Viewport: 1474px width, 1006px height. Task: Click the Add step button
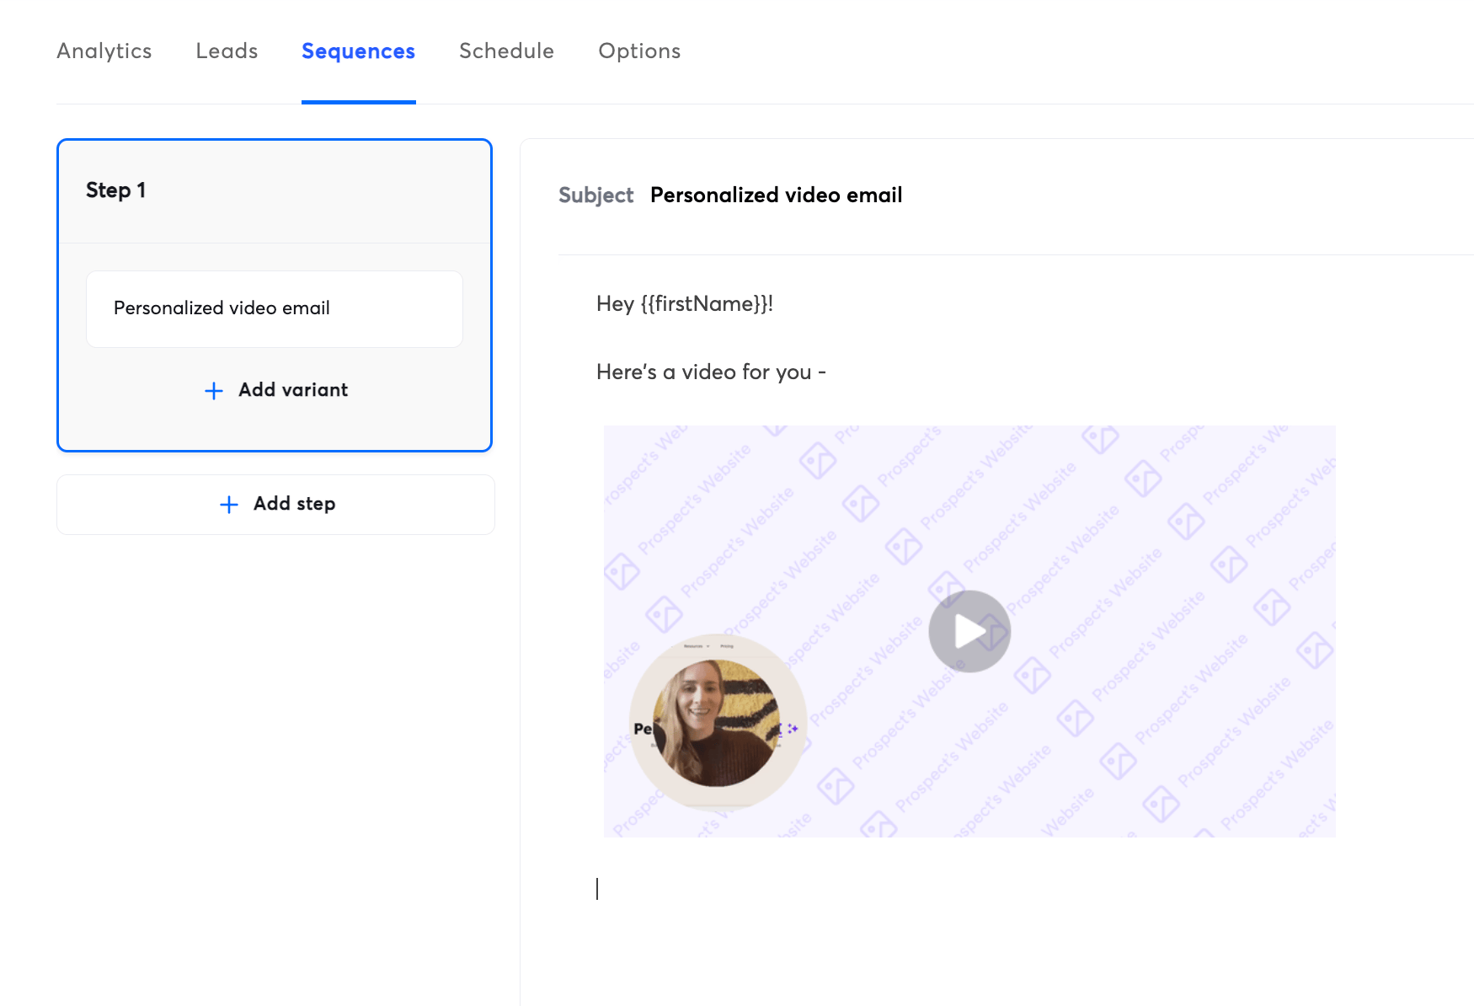[275, 504]
